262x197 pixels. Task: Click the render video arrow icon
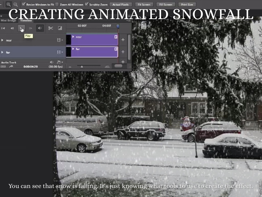click(11, 66)
